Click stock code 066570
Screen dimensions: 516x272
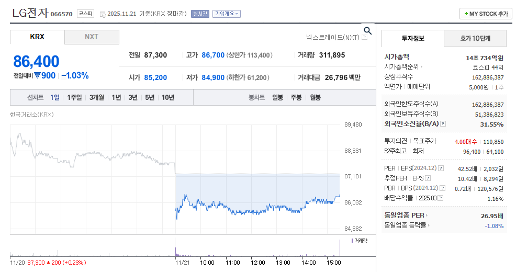pyautogui.click(x=62, y=14)
